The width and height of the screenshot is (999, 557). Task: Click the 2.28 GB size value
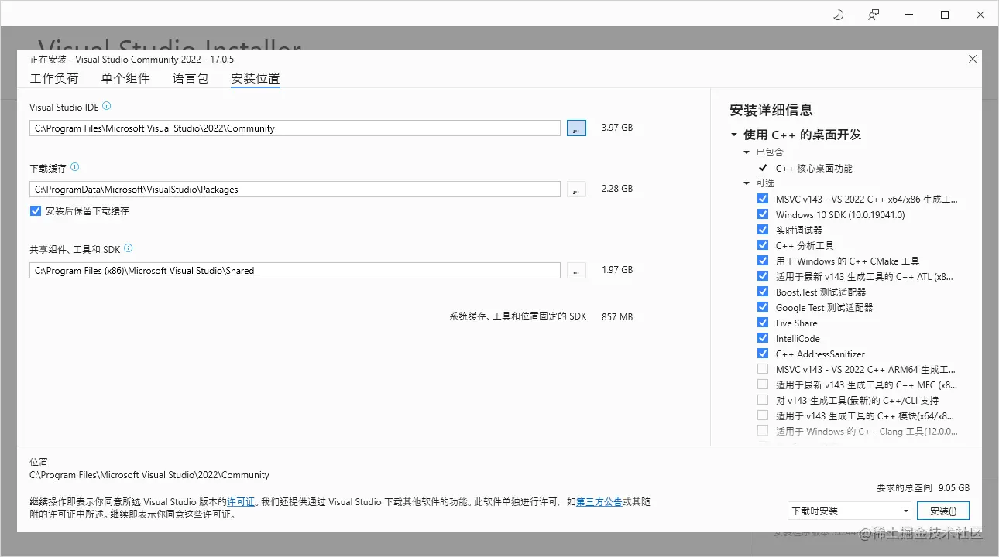[x=617, y=189]
